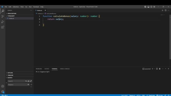Open the Accounts menu icon
171x96 pixels.
3,86
